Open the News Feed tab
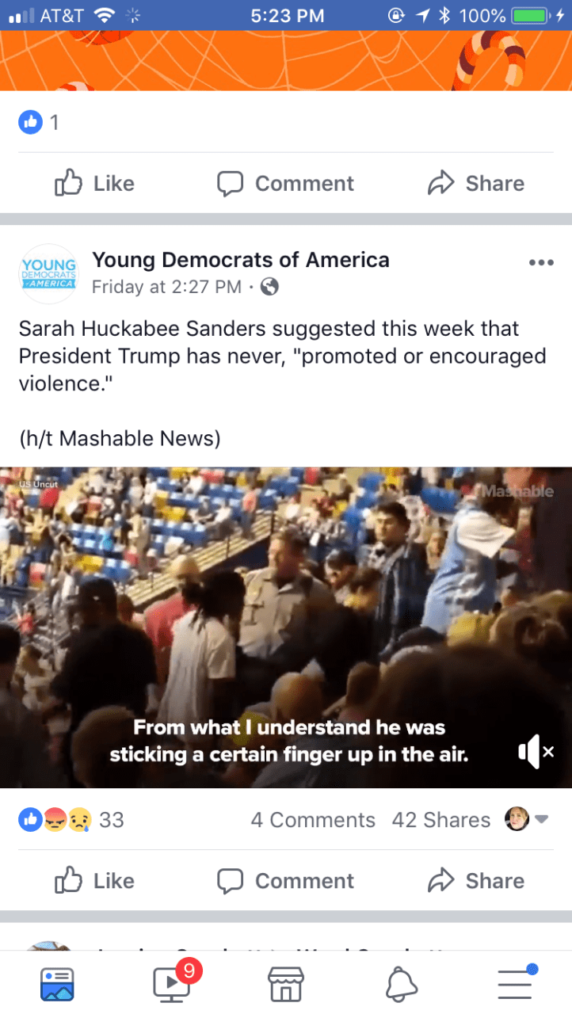 [57, 984]
